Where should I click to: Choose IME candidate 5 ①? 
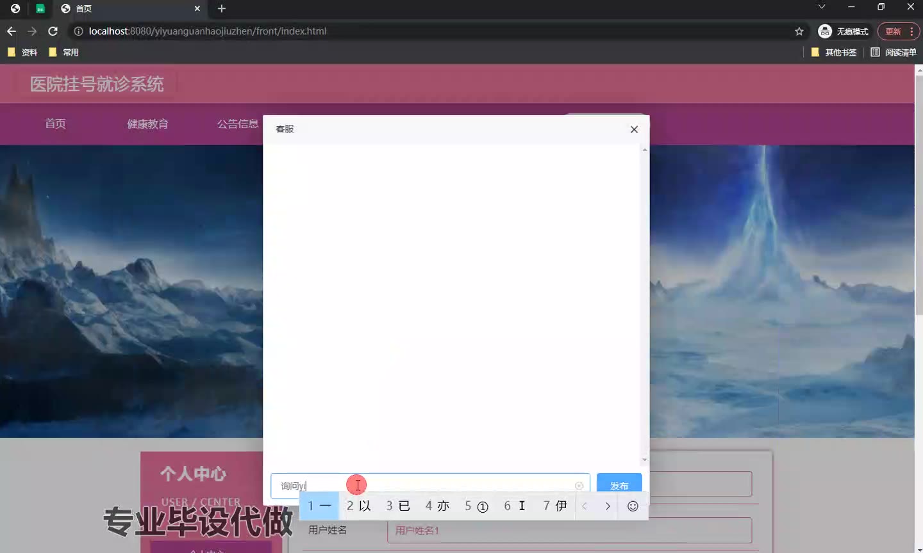[477, 506]
